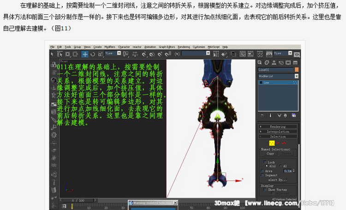This screenshot has width=346, height=210.
Task: Open the Rendering menu
Action: [184, 47]
